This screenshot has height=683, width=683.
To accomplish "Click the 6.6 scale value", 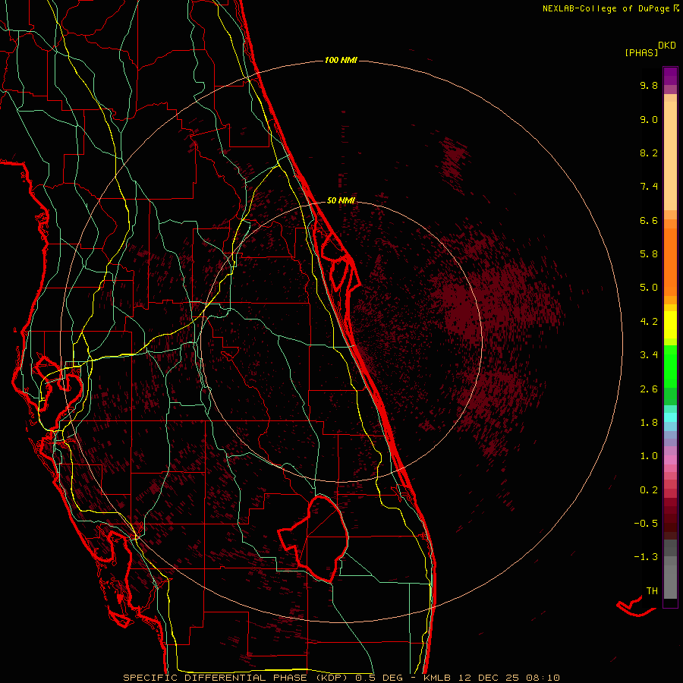I will (649, 220).
